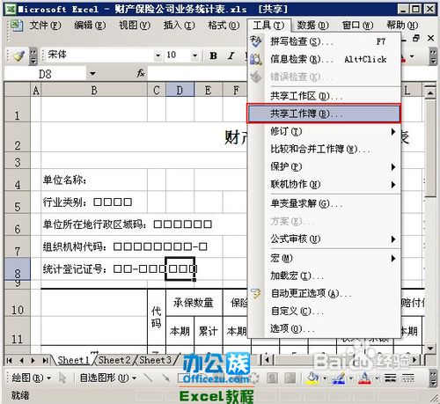Screen dimensions: 440x404
Task: Click the Line Style icon
Action: (x=390, y=378)
